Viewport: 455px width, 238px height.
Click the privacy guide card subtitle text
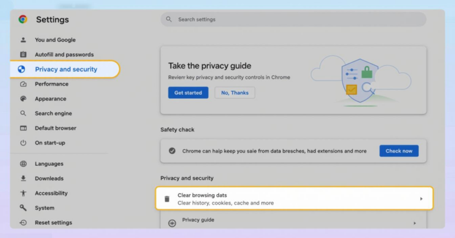[x=229, y=78]
